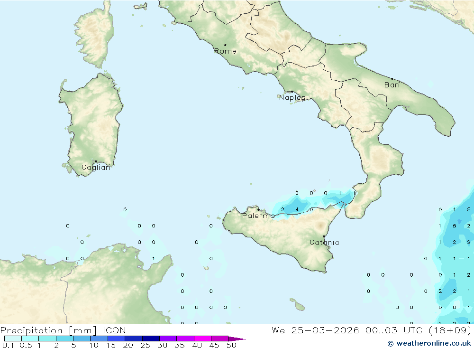The image size is (474, 348).
Task: Click the ICON model name label
Action: coord(114,330)
